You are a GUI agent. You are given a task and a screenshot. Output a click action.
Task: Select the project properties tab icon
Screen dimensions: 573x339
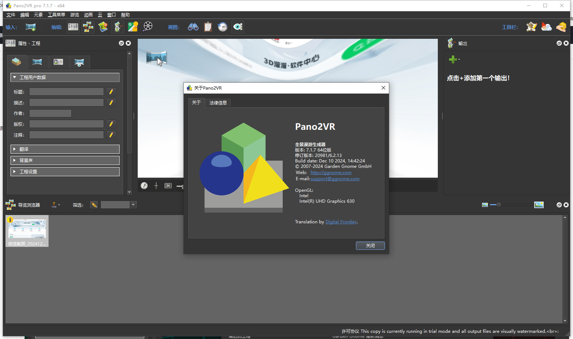[17, 62]
